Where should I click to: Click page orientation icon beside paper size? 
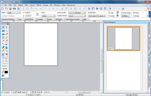click(x=37, y=14)
